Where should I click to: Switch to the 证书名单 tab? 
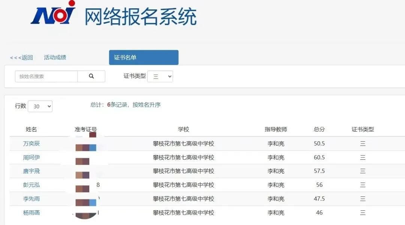coord(144,57)
